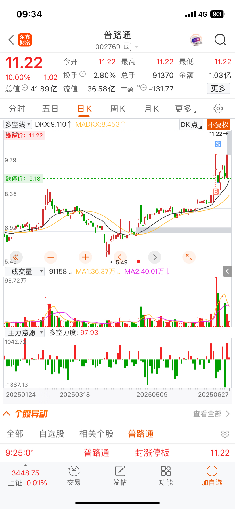Click the 更多 quote details button
The height and width of the screenshot is (509, 235).
218,89
